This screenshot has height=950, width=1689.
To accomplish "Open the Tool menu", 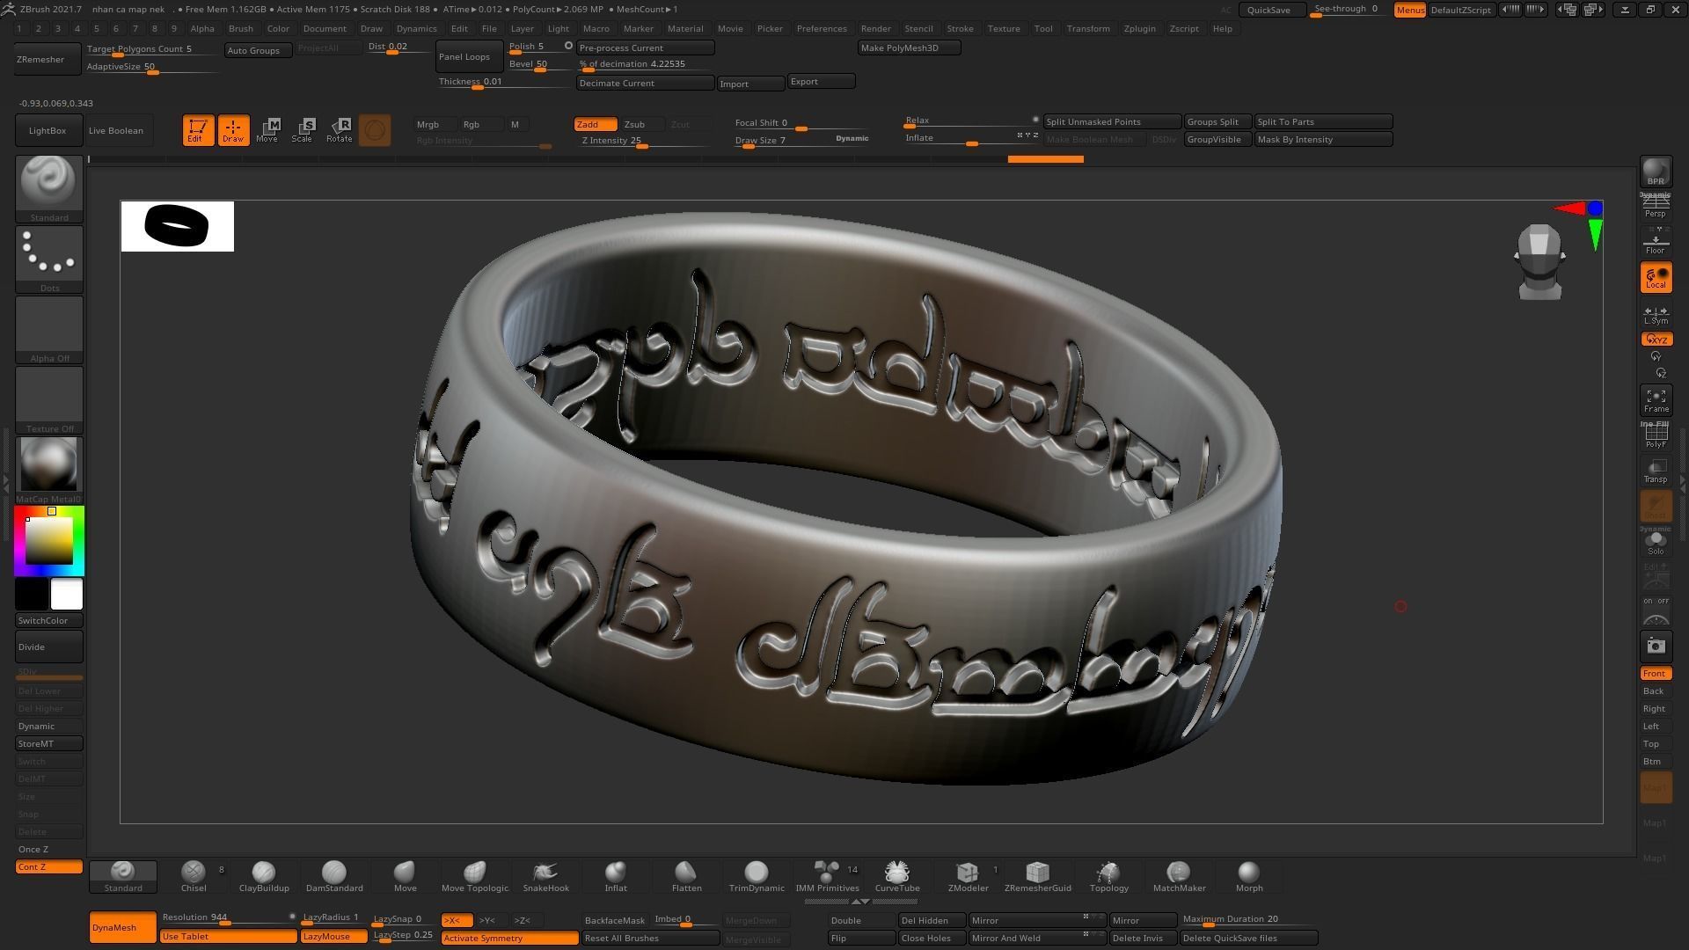I will click(1043, 28).
